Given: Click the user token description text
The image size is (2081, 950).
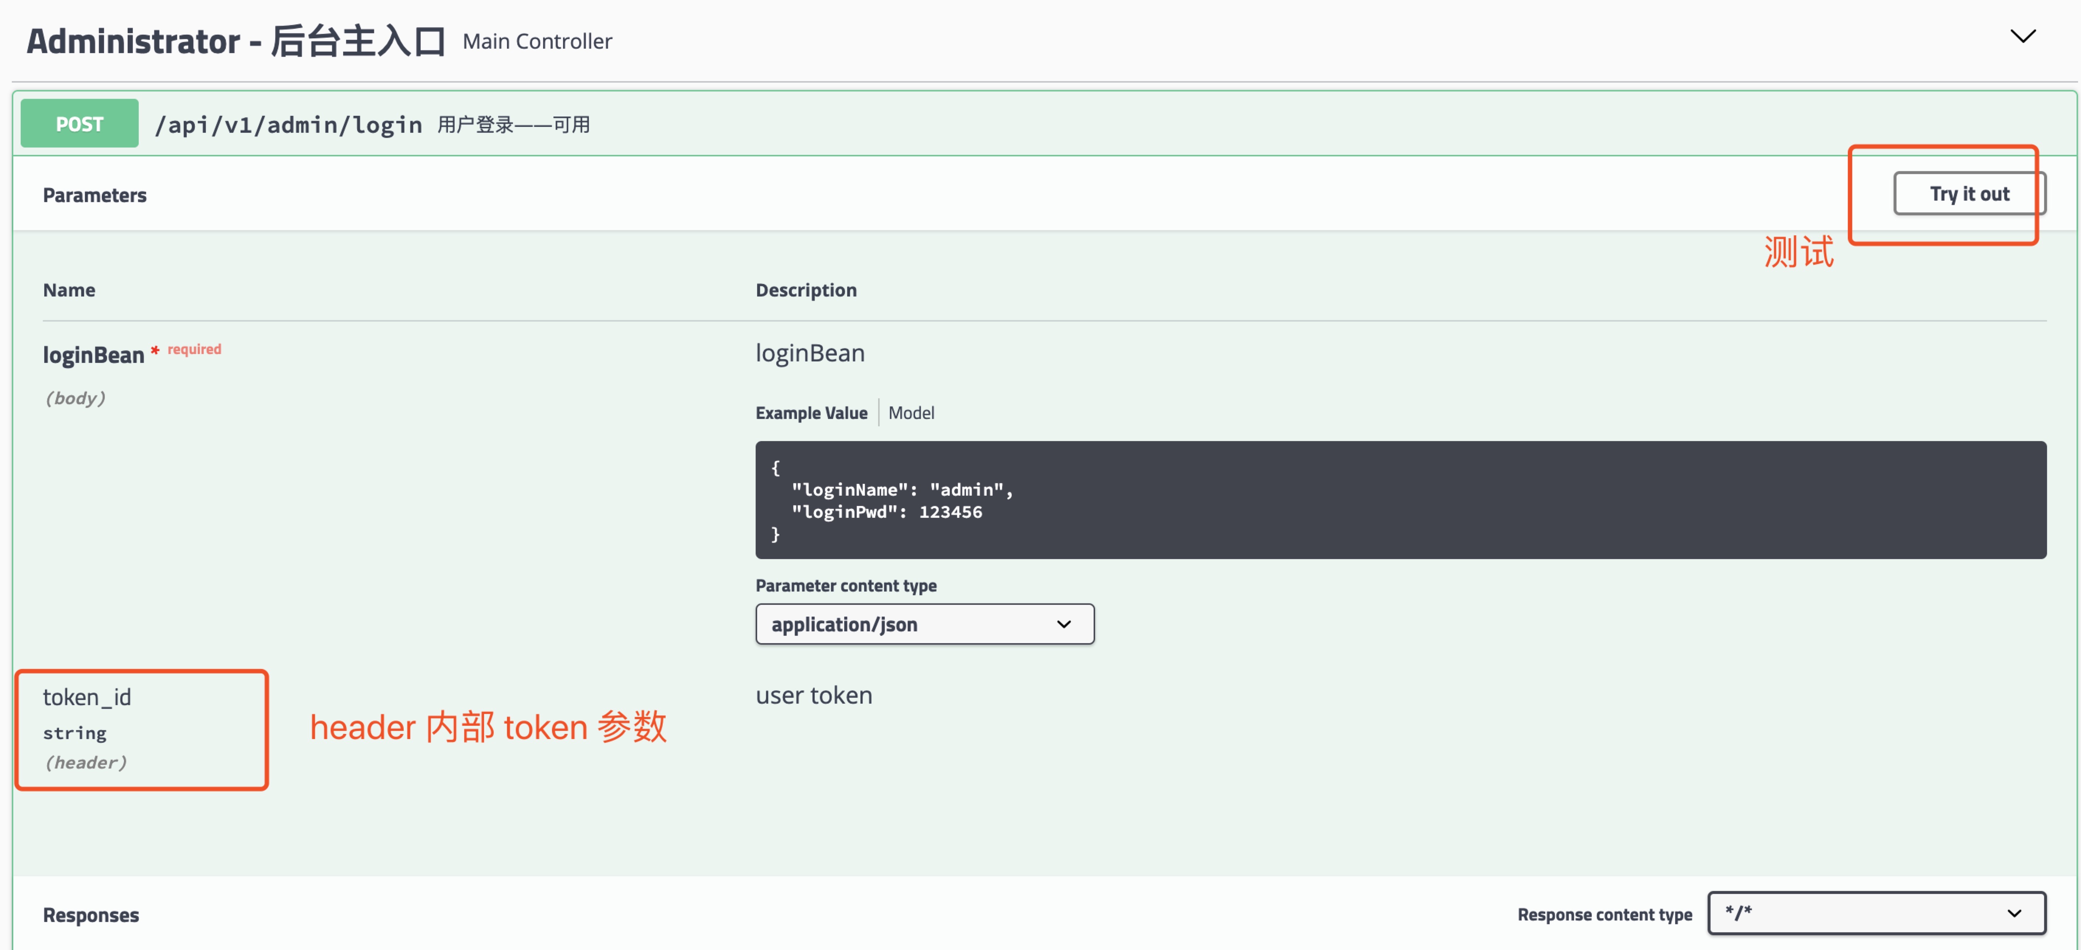Looking at the screenshot, I should coord(814,695).
